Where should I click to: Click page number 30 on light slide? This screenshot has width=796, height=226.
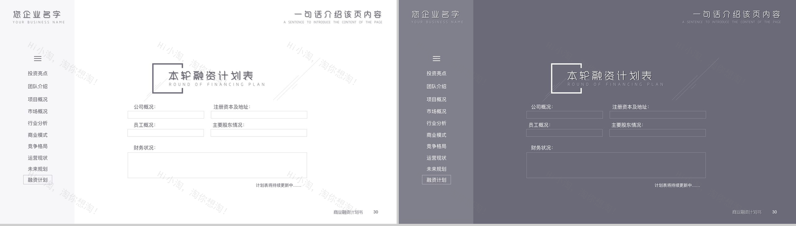[376, 212]
